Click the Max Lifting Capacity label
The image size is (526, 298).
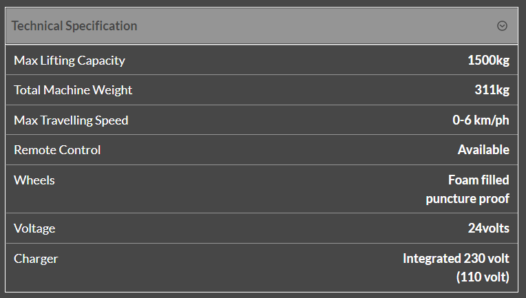coord(70,61)
